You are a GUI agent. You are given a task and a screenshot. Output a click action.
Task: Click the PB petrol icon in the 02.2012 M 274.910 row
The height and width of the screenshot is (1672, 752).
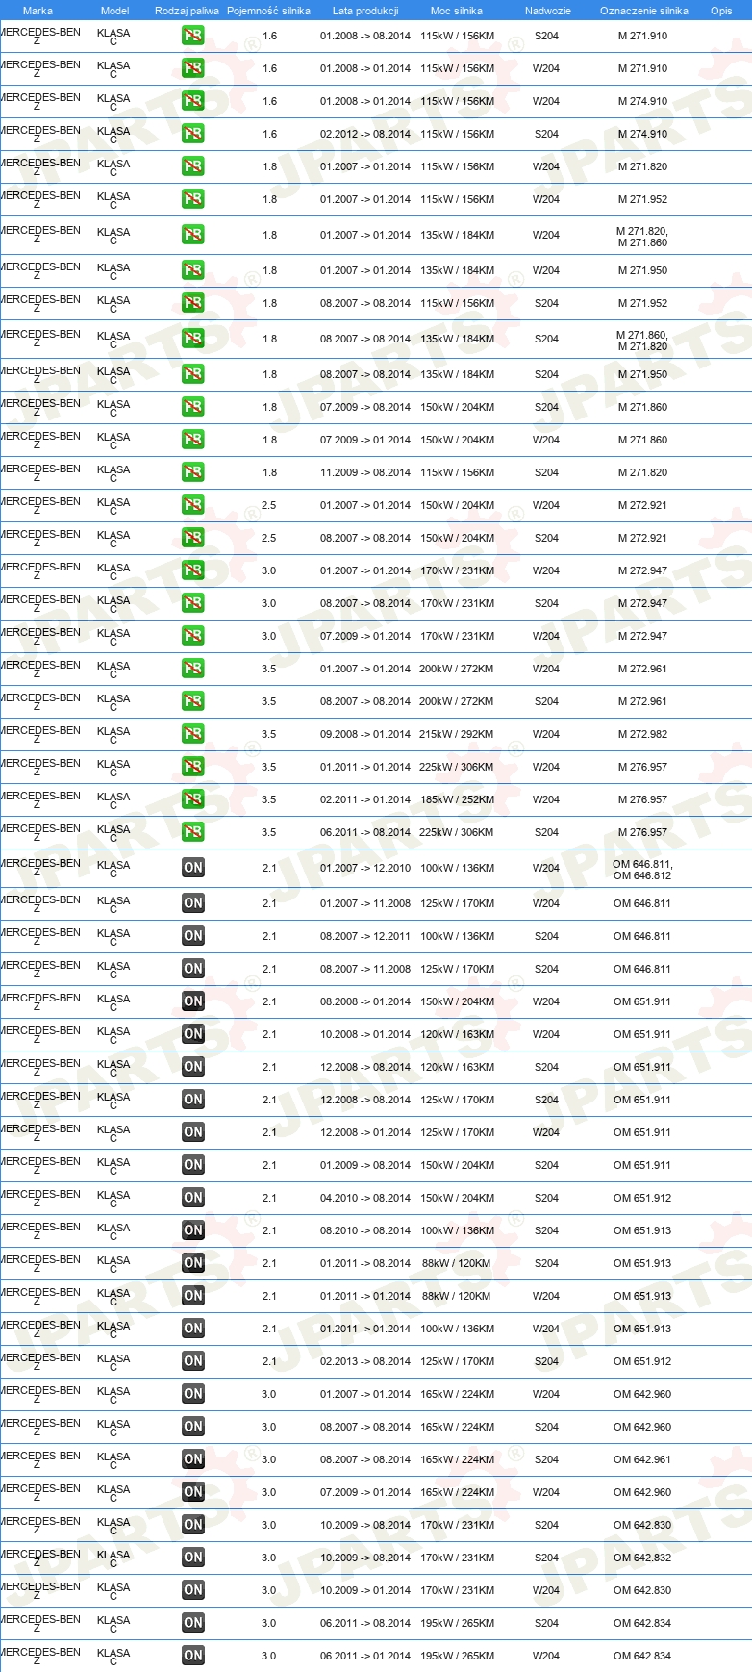[193, 134]
